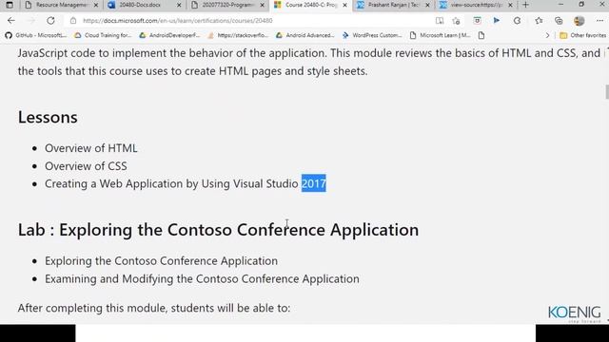The width and height of the screenshot is (609, 342).
Task: Close the 20480-Docs.docx tab
Action: (x=179, y=5)
